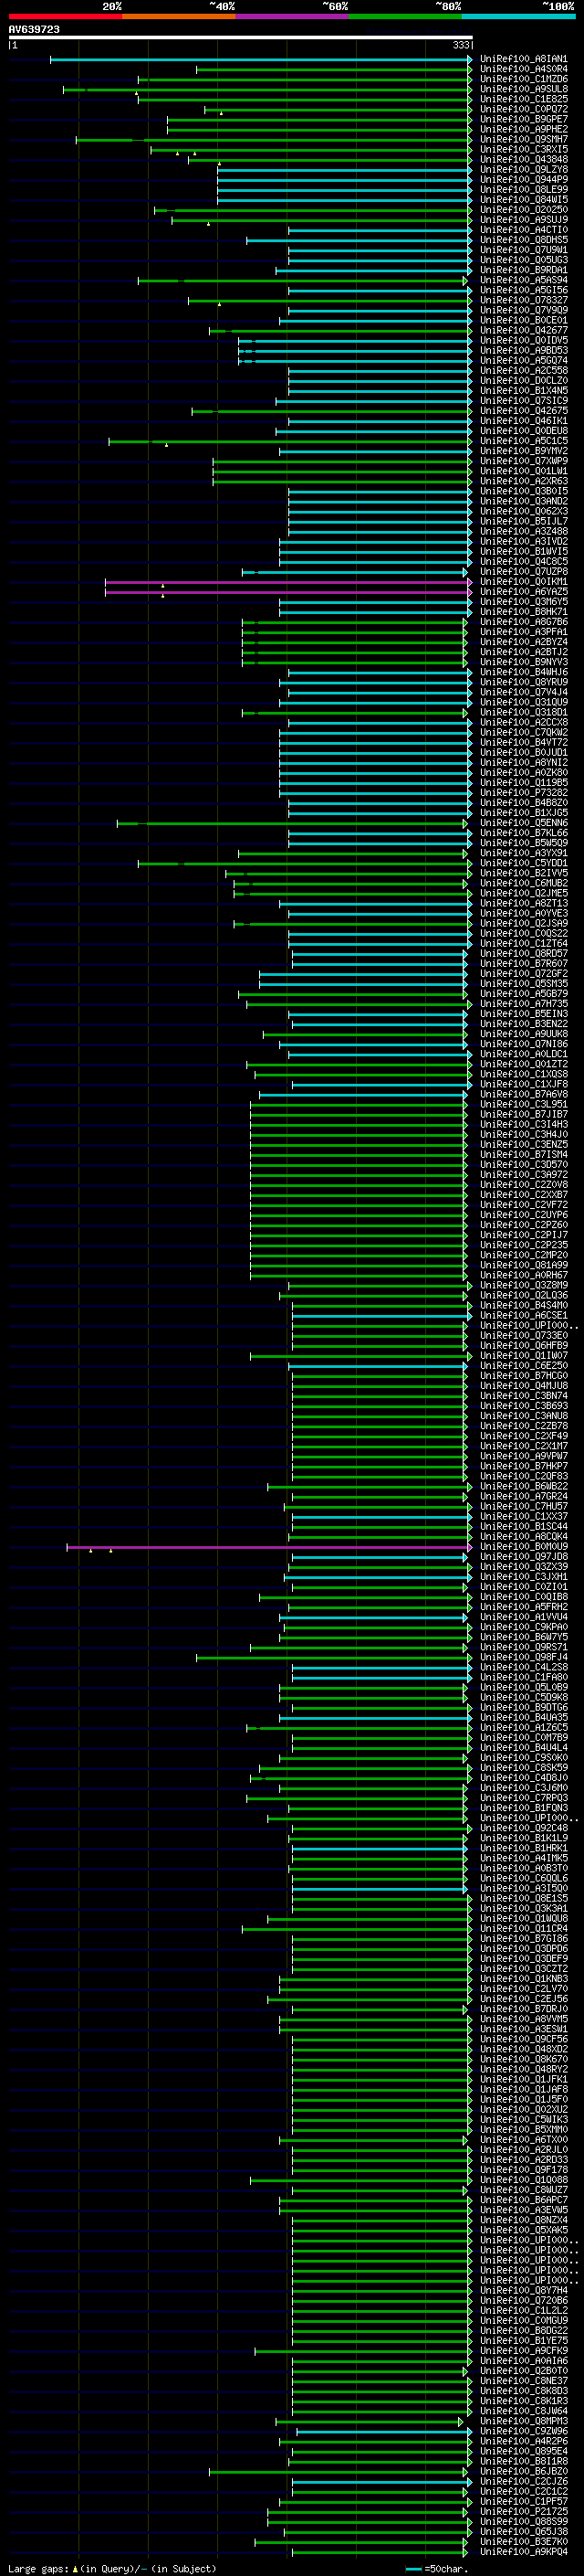Select the UniRef100_P73282 label
The image size is (584, 2576).
[x=523, y=793]
